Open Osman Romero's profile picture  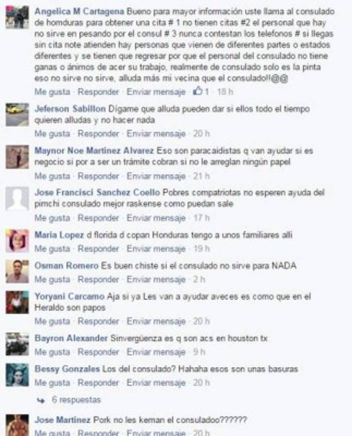pyautogui.click(x=17, y=271)
